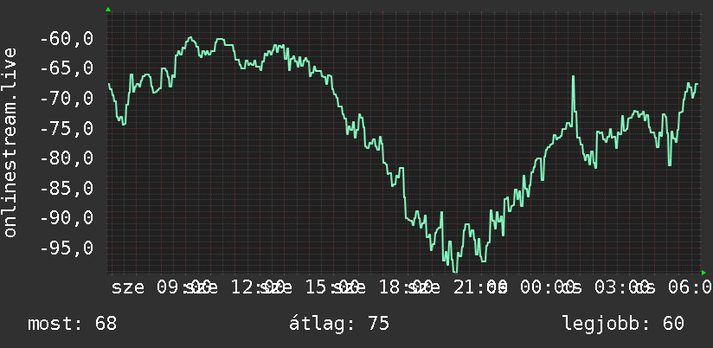
Task: Click the 'sze 09:00' time axis label
Action: pyautogui.click(x=162, y=287)
